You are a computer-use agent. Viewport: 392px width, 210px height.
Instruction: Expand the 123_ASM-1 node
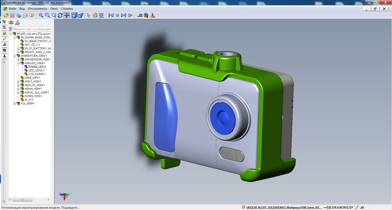[x=15, y=103]
